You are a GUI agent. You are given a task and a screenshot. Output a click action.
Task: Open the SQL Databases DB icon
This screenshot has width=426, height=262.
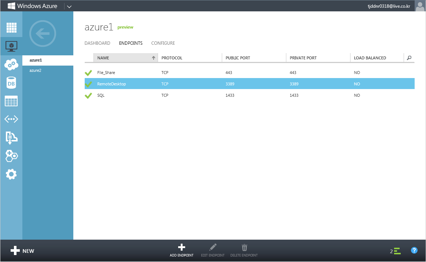point(11,83)
